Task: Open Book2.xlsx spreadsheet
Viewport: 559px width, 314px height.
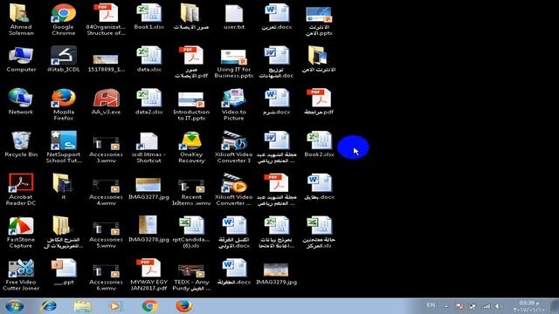Action: 319,144
